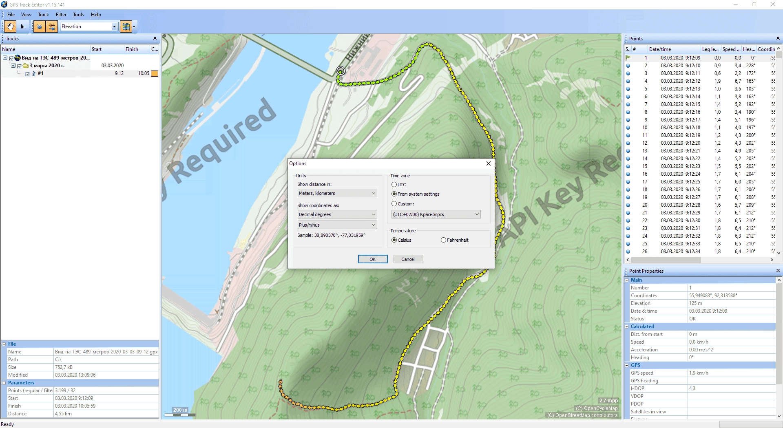Confirm options with the OK button
783x428 pixels.
[x=373, y=259]
